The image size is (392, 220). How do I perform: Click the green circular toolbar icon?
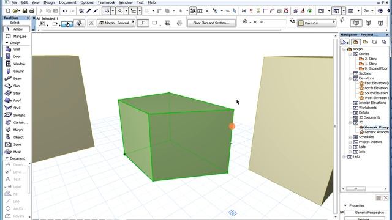(x=310, y=11)
